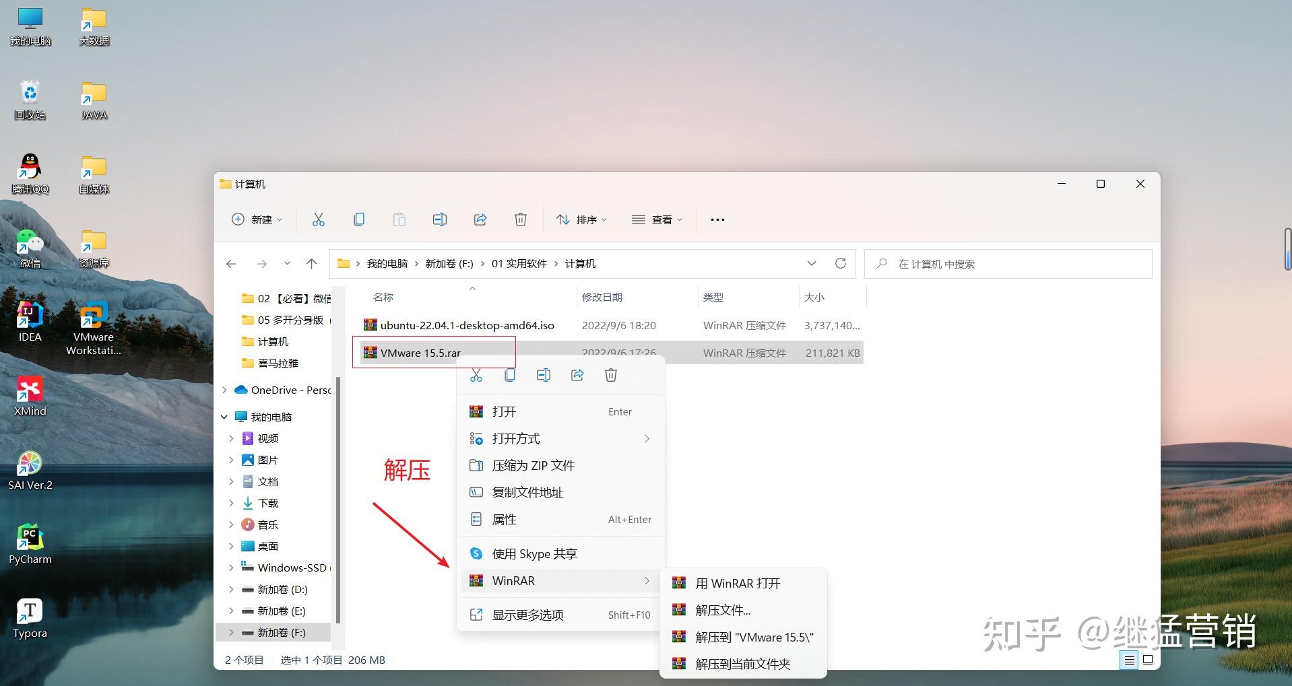
Task: Select 下载 in the navigation tree
Action: (268, 503)
